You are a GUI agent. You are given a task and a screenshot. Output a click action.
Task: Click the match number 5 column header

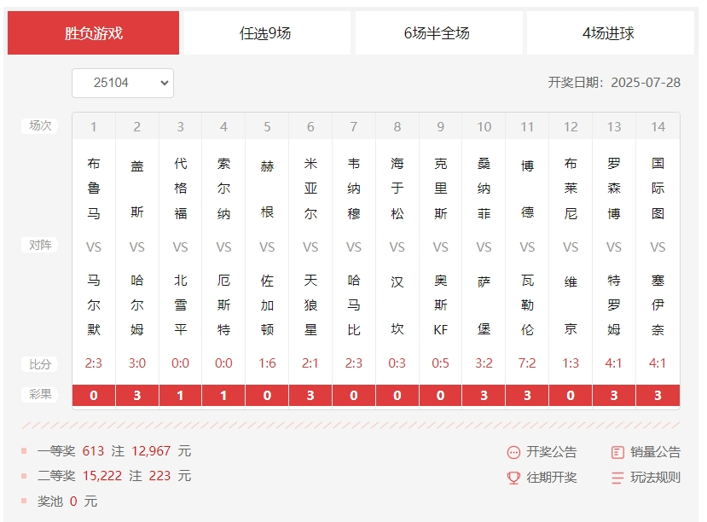pos(266,126)
